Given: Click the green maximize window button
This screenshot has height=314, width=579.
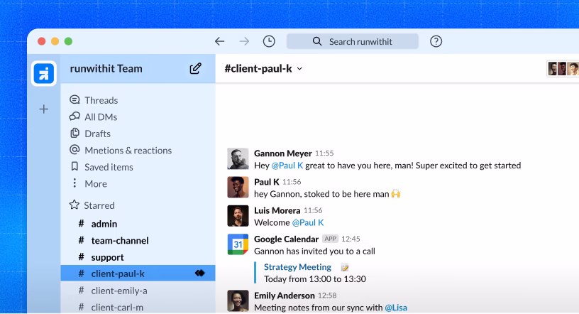Looking at the screenshot, I should [x=68, y=41].
